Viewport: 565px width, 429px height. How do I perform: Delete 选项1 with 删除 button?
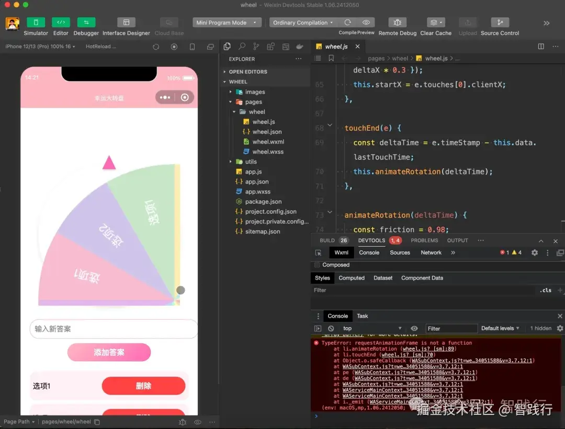[x=143, y=386]
